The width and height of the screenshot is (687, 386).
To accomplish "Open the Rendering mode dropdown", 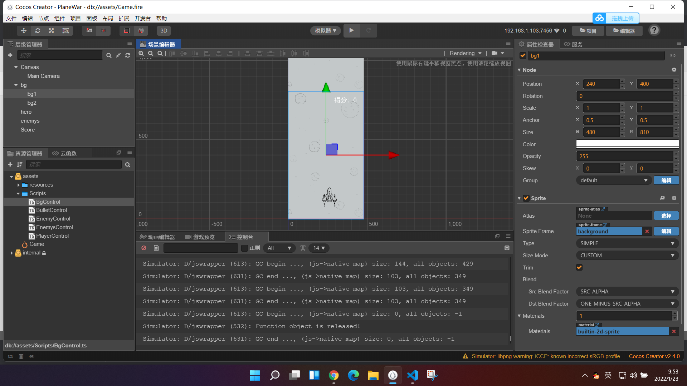I will click(x=466, y=53).
